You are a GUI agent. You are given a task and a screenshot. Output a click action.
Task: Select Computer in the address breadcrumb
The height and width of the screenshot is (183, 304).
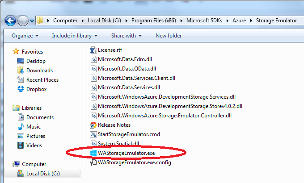pos(65,21)
